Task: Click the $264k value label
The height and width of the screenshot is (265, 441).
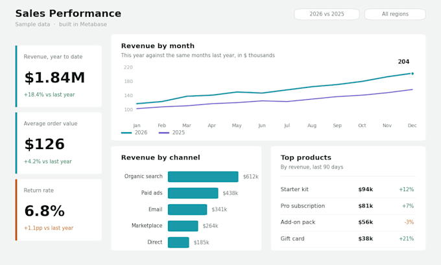Action: click(x=210, y=226)
